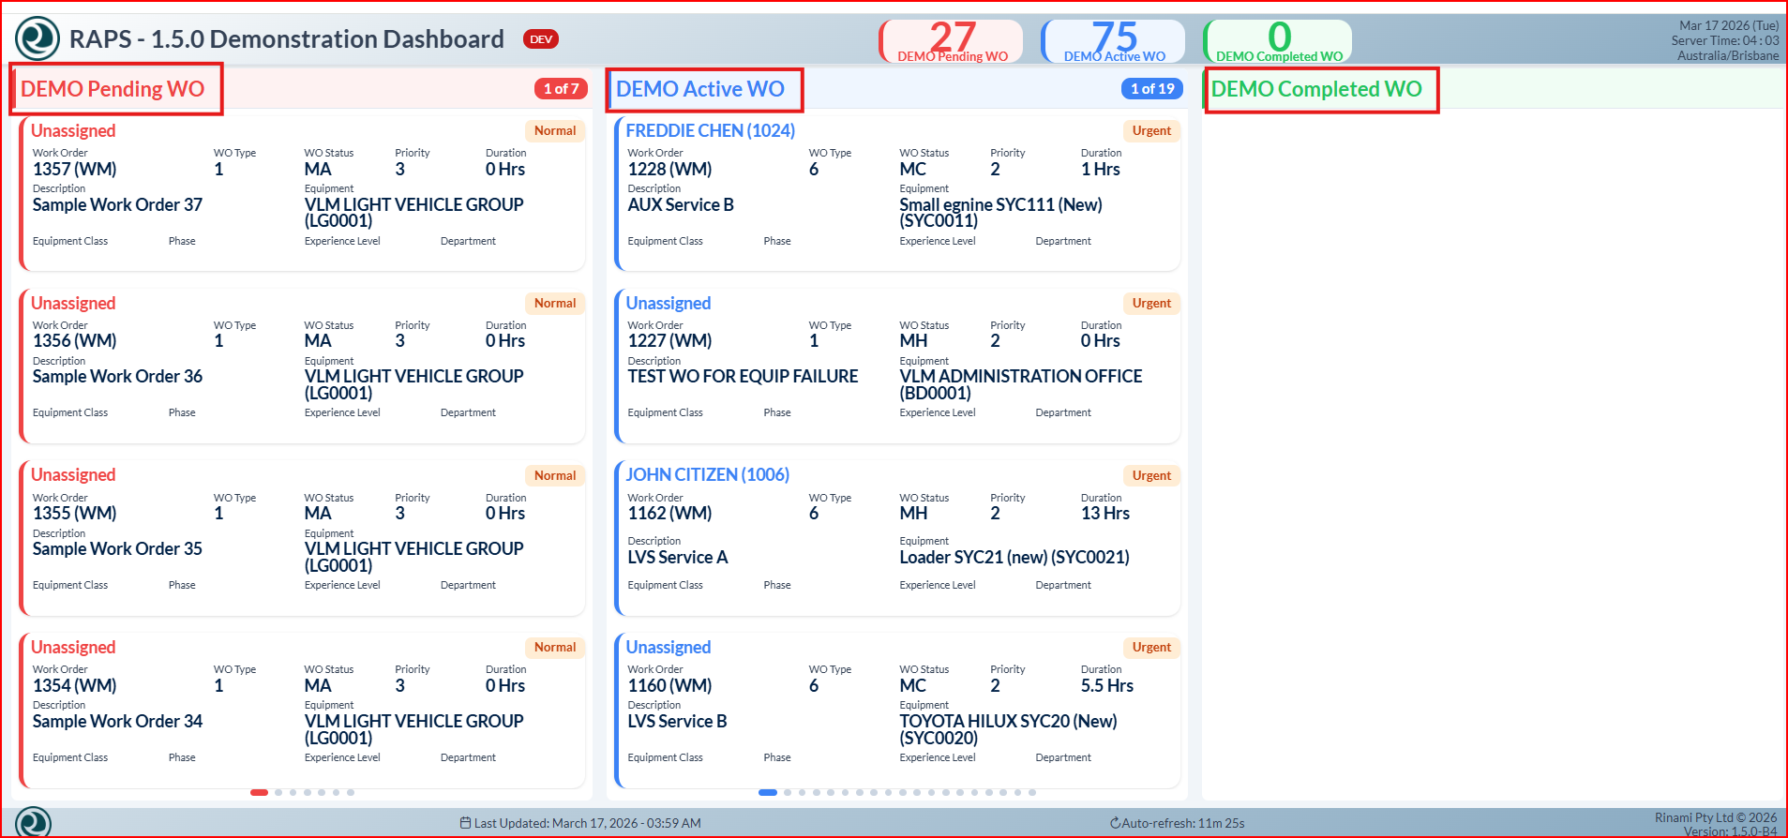Screen dimensions: 1788x838
Task: Click Normal badge on Sample Work Order 34
Action: [555, 648]
